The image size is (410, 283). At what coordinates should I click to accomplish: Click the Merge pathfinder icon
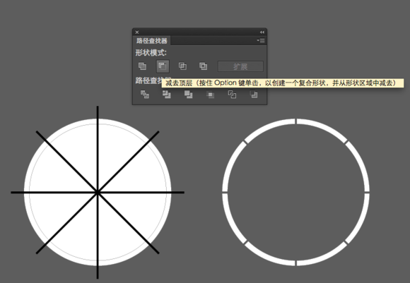click(x=188, y=95)
